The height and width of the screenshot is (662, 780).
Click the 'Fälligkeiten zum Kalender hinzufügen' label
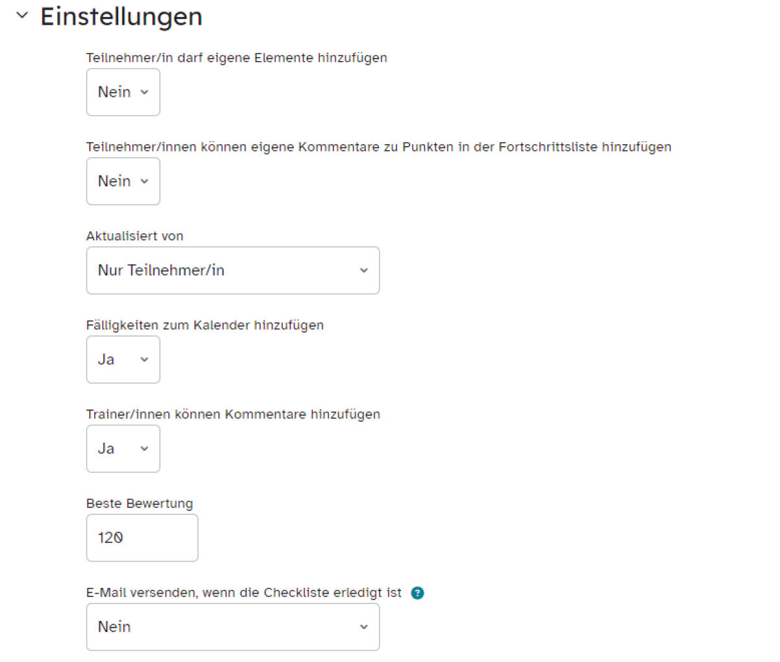[205, 325]
